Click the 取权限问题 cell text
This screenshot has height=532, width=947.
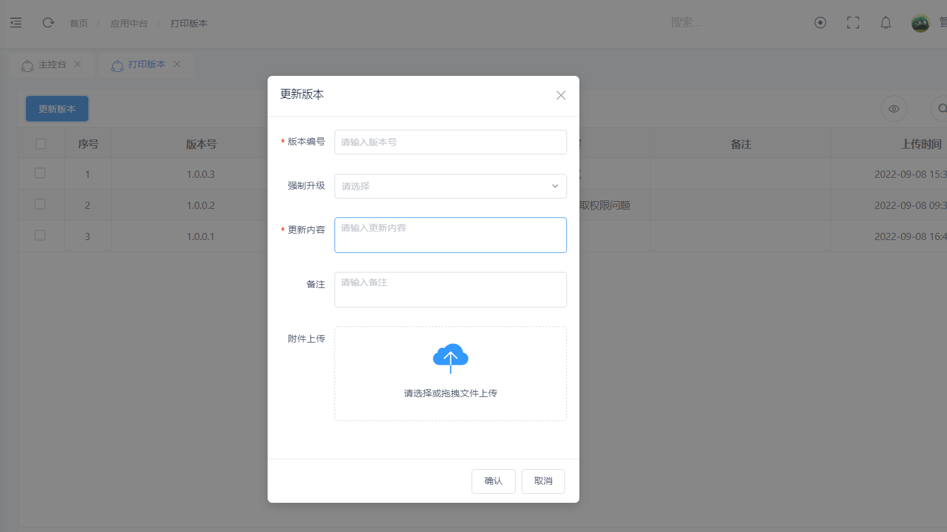tap(605, 205)
